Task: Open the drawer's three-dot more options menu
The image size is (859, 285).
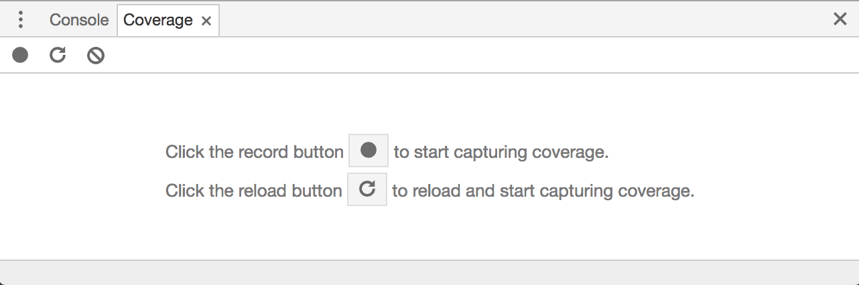Action: pyautogui.click(x=21, y=20)
